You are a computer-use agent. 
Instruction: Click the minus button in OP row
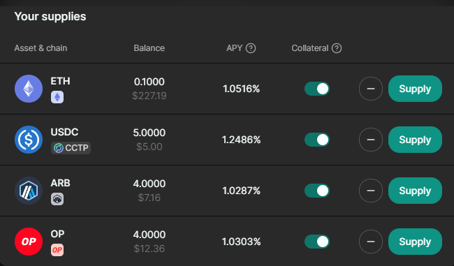click(371, 242)
